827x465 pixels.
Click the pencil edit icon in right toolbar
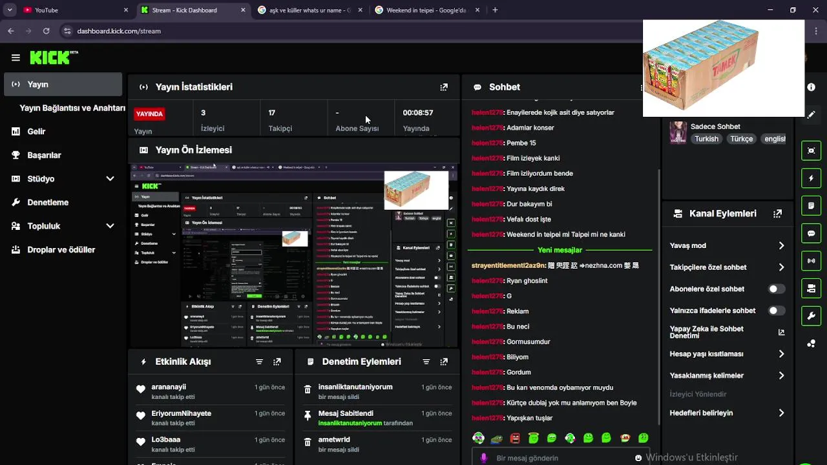point(811,114)
